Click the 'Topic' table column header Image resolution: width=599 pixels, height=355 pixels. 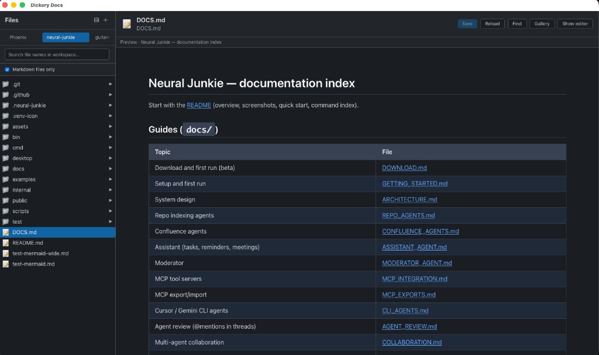click(262, 152)
